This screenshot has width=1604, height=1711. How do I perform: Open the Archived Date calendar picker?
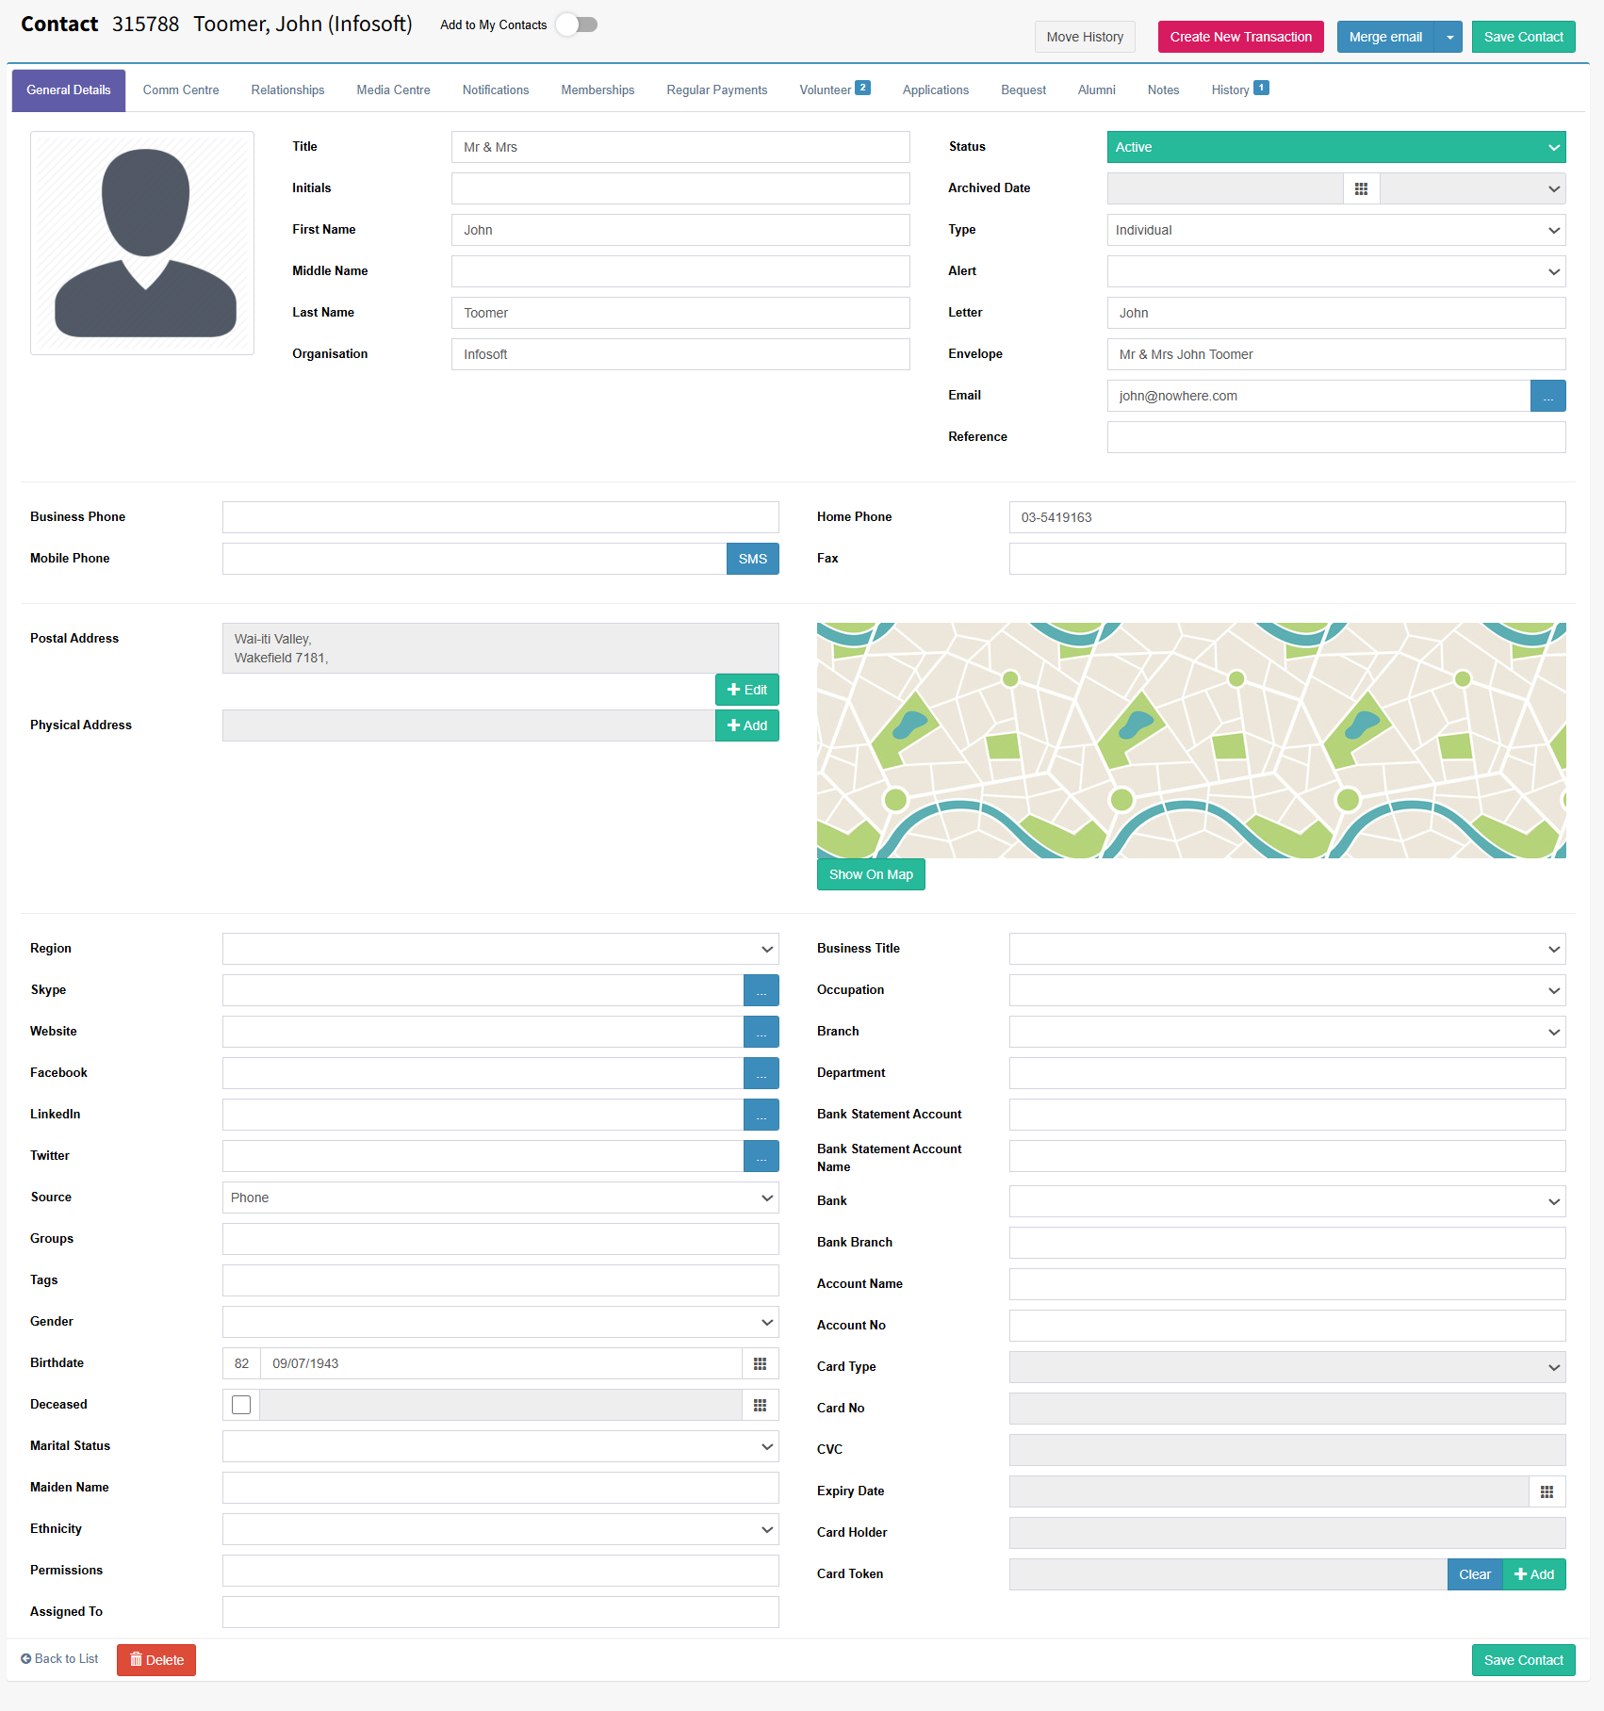pyautogui.click(x=1361, y=188)
